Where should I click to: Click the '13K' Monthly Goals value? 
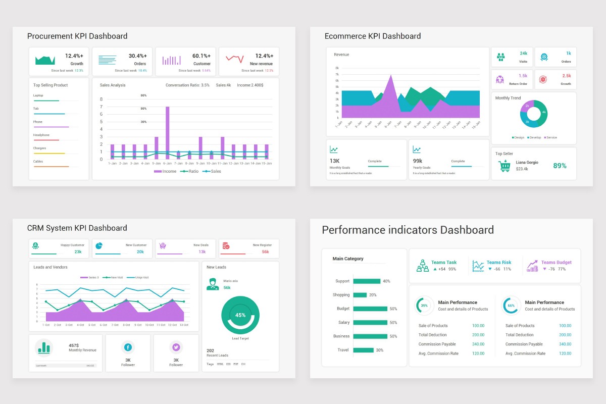[334, 161]
